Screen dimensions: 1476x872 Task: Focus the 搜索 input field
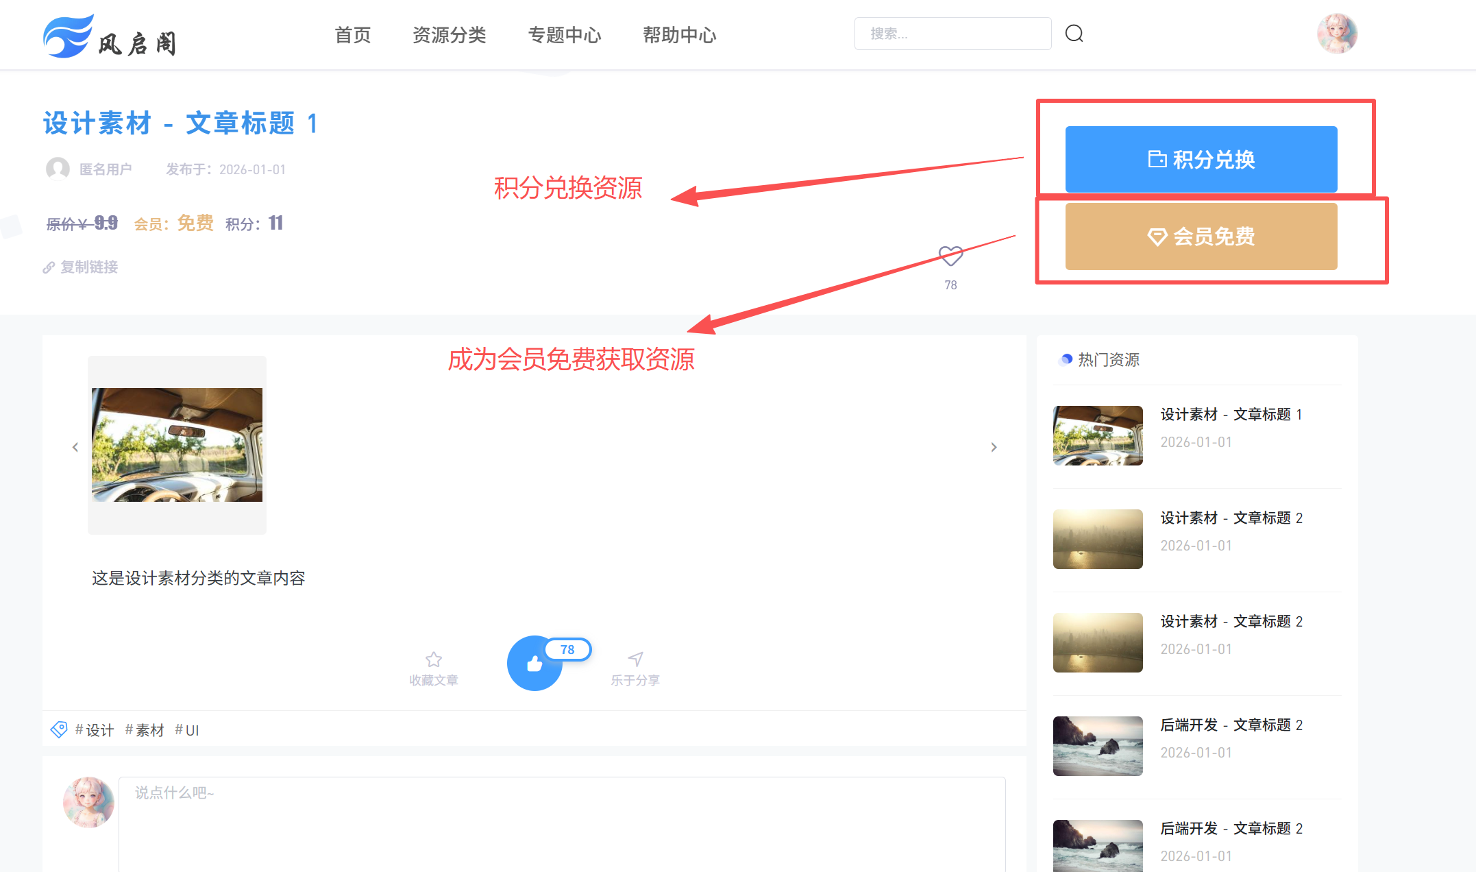click(x=952, y=34)
